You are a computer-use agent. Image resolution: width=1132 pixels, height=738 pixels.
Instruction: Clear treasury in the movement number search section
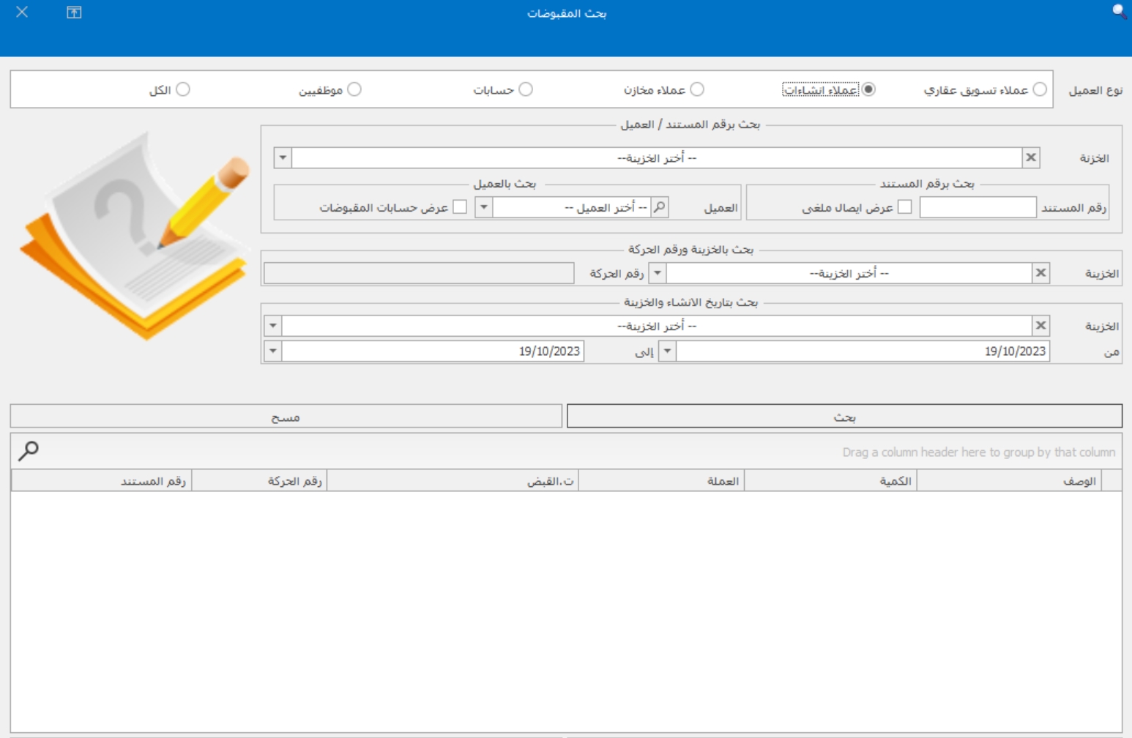coord(1040,273)
